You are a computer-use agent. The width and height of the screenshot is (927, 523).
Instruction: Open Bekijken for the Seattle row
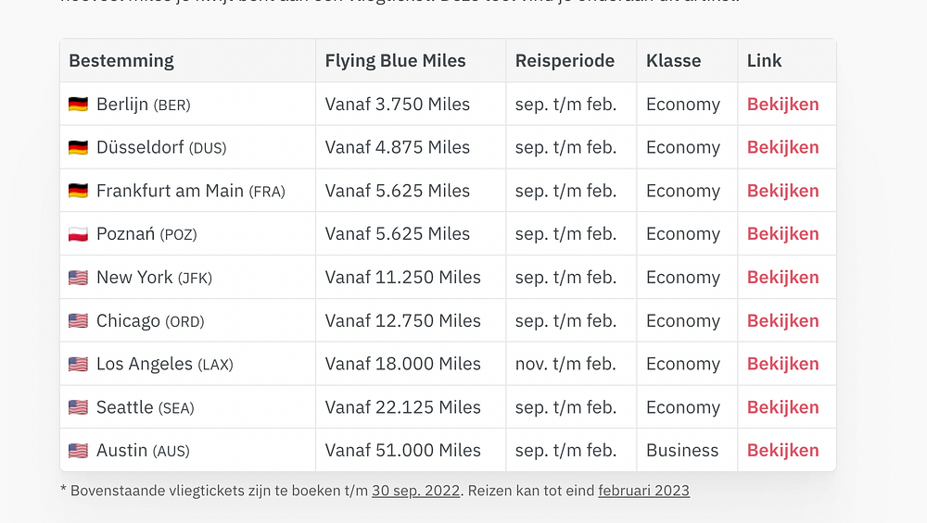pyautogui.click(x=782, y=407)
